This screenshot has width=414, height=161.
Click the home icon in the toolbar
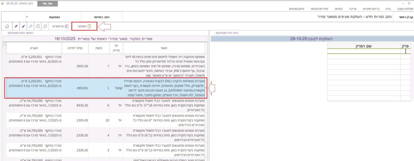6,27
